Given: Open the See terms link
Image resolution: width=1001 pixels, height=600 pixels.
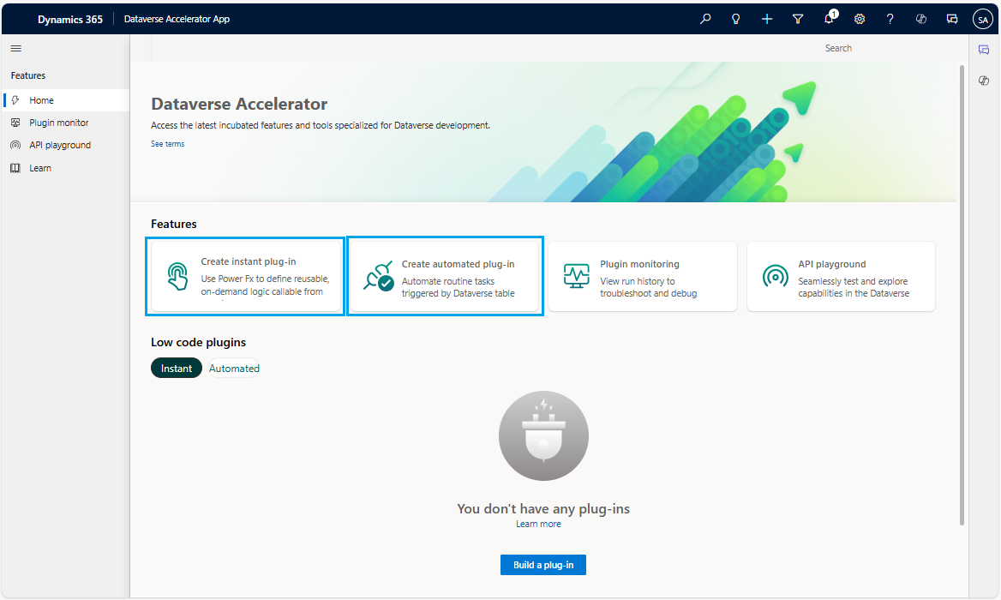Looking at the screenshot, I should pyautogui.click(x=167, y=144).
